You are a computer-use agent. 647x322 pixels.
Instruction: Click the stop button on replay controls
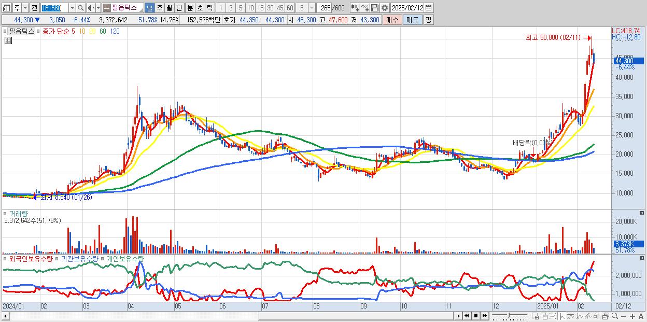pyautogui.click(x=476, y=316)
